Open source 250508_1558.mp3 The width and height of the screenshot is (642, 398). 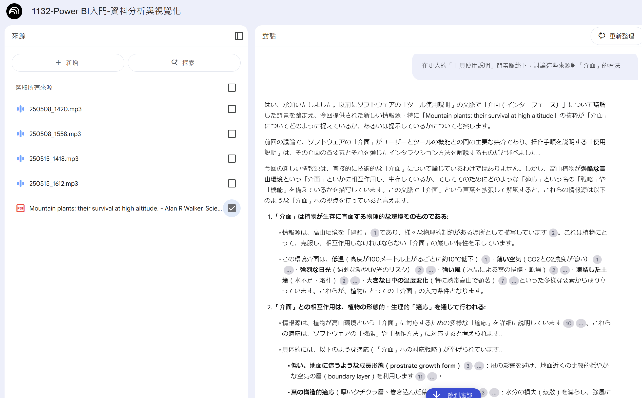click(x=55, y=134)
